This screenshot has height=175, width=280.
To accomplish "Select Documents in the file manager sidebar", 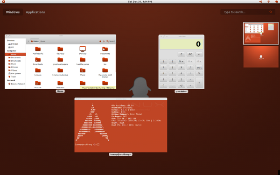I will pos(15,57).
